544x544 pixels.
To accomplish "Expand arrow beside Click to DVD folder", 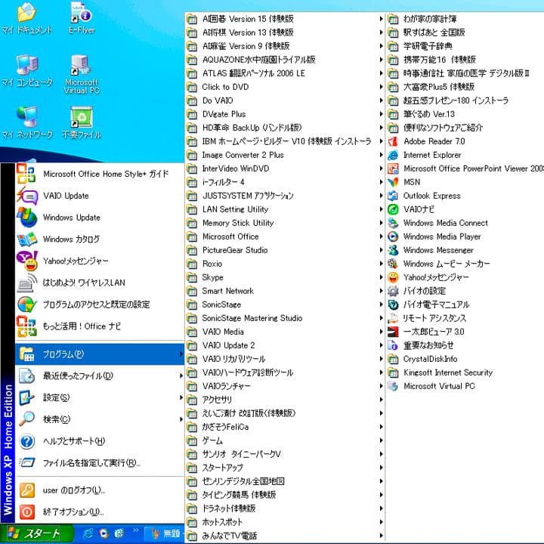I will [x=381, y=87].
